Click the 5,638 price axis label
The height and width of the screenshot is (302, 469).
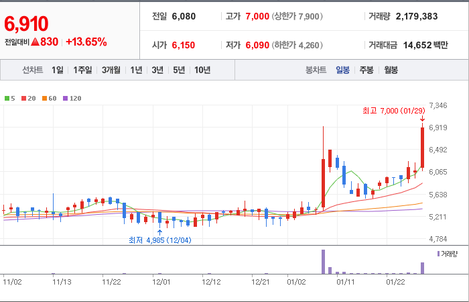coord(438,195)
